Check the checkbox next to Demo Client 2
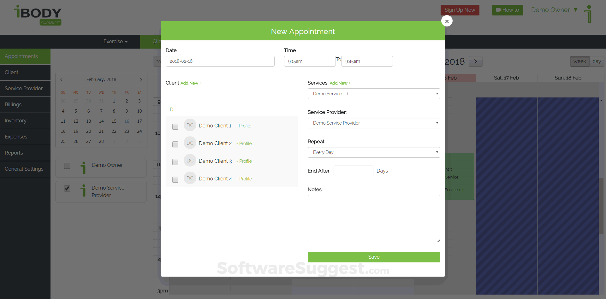The image size is (606, 299). coord(175,144)
